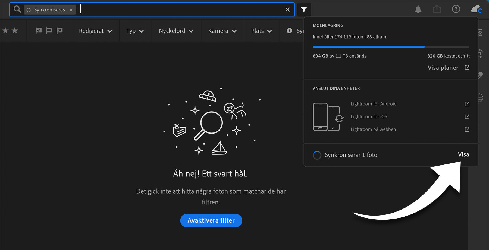Click Visa next to Synkroniserar 1 foto

[463, 154]
